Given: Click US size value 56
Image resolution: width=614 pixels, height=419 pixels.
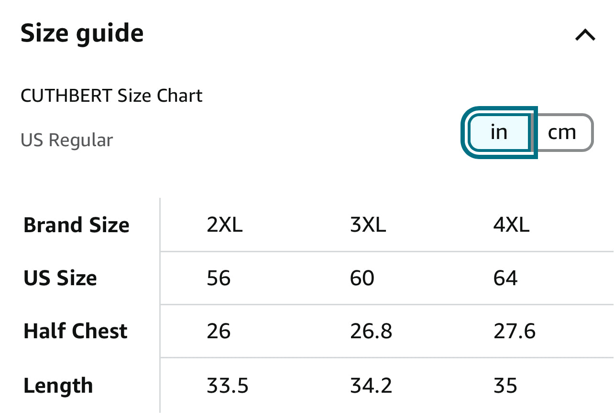Looking at the screenshot, I should [219, 278].
